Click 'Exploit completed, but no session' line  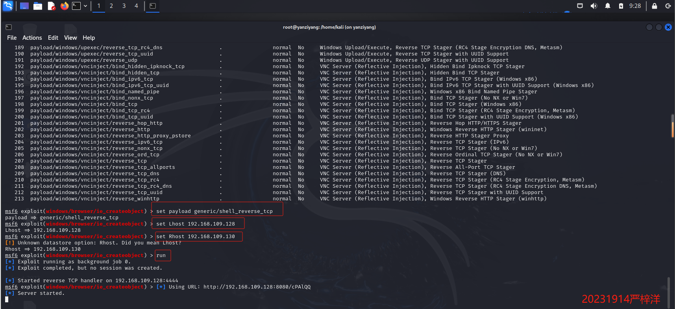tap(84, 268)
